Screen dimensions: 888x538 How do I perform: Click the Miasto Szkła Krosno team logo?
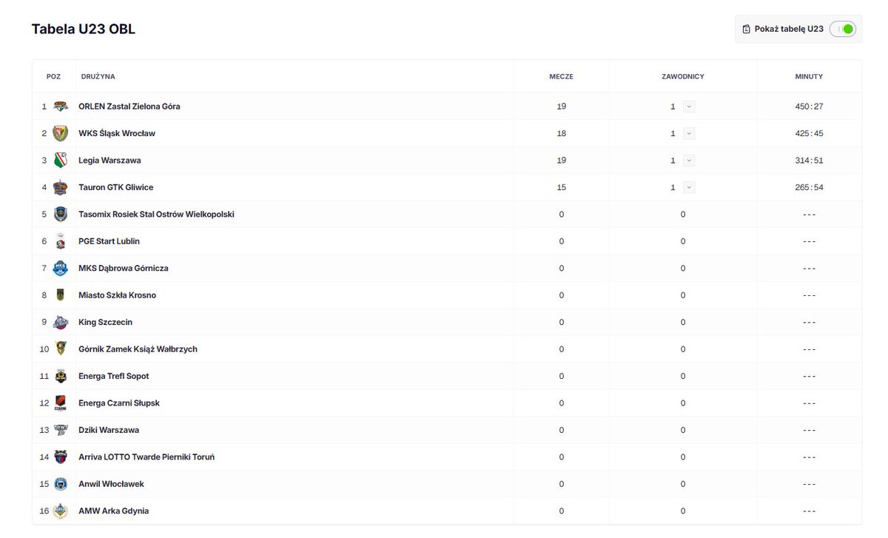click(x=61, y=295)
